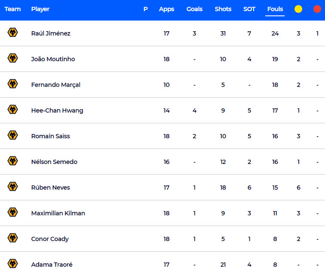Sort table by Shots column

point(223,9)
